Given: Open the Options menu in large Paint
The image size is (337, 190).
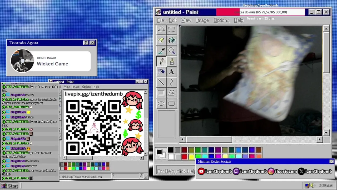Looking at the screenshot, I should [x=221, y=20].
